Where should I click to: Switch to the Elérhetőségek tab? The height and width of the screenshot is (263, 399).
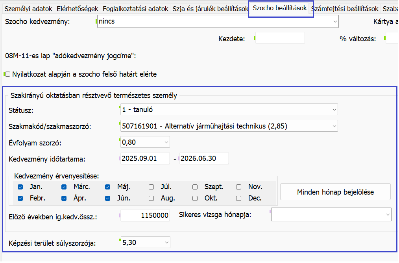tap(77, 9)
